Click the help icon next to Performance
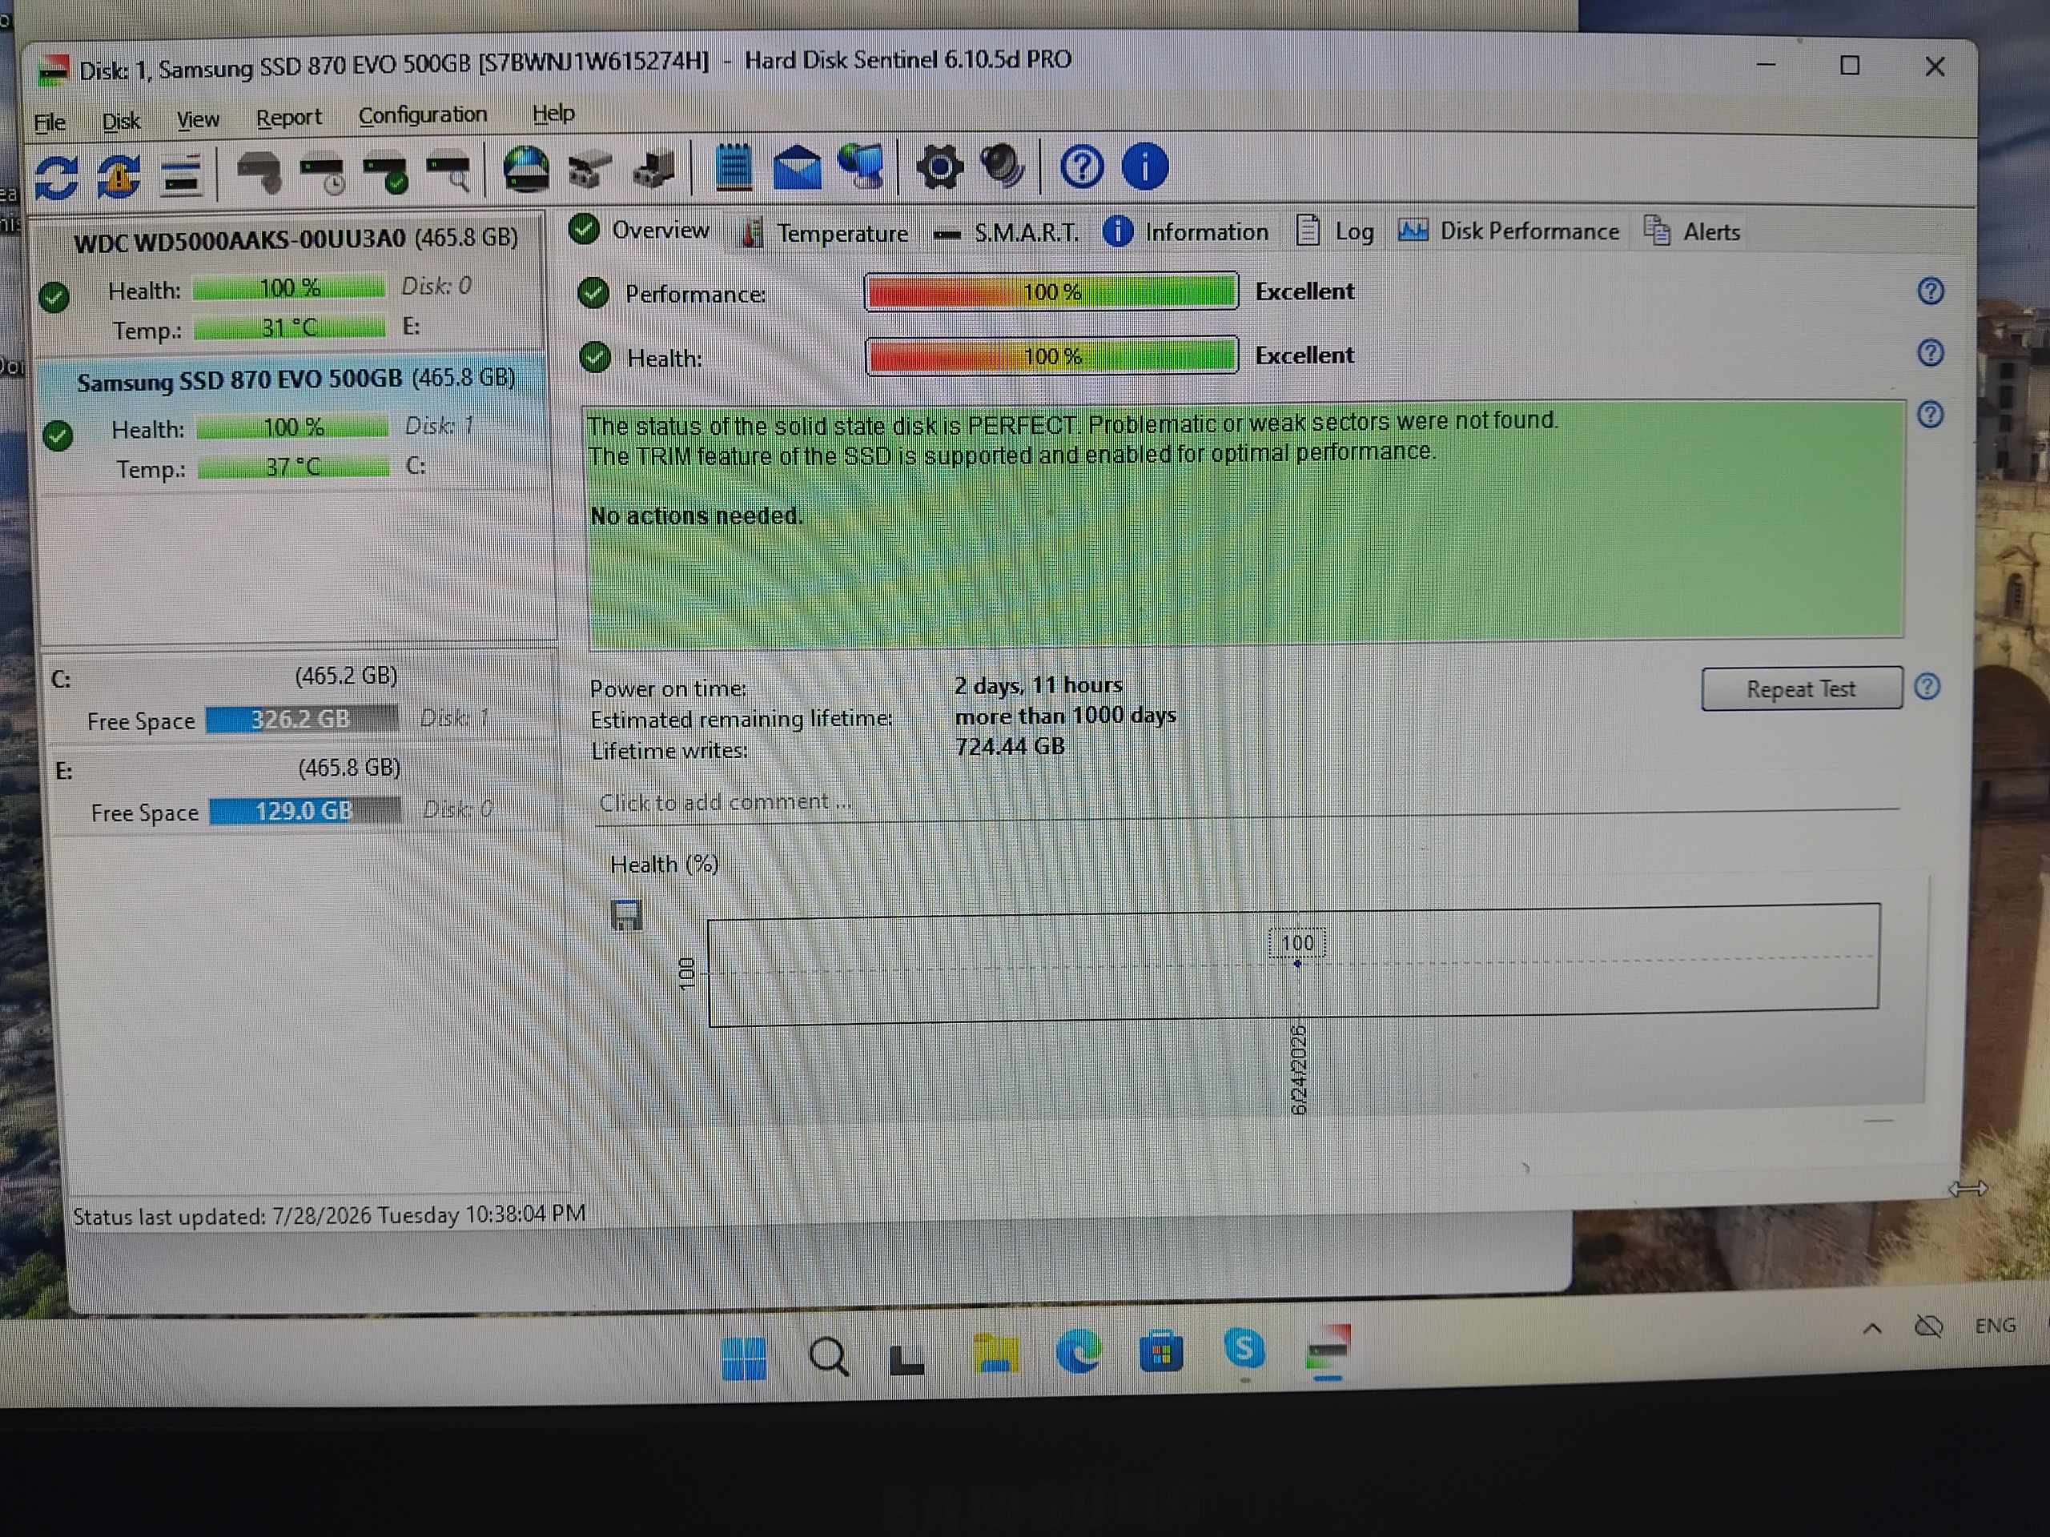 point(1931,291)
